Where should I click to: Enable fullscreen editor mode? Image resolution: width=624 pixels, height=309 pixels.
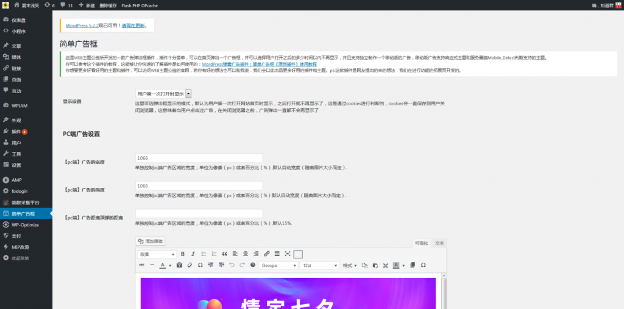287,254
